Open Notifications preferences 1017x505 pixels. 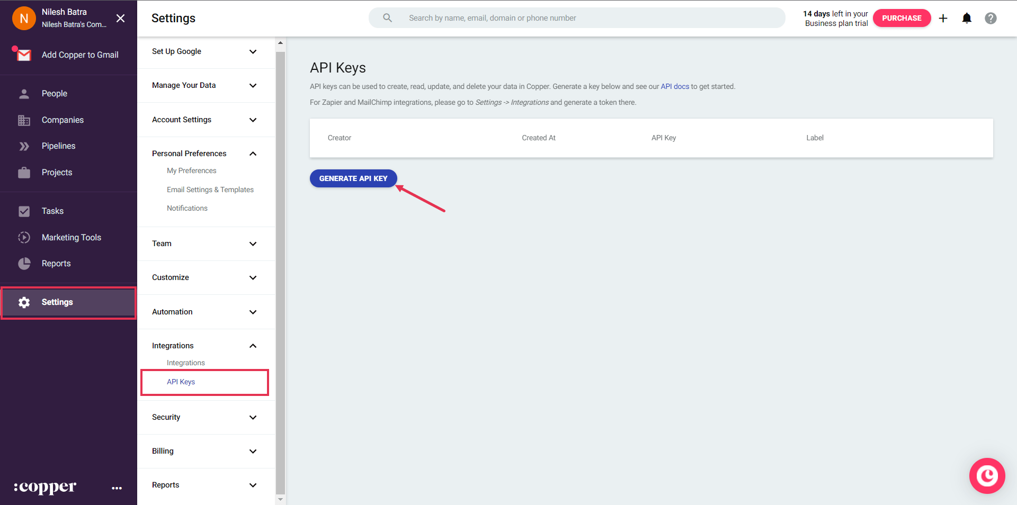(x=187, y=208)
